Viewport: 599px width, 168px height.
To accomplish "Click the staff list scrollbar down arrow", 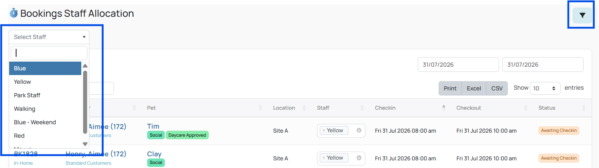I will coord(85,144).
